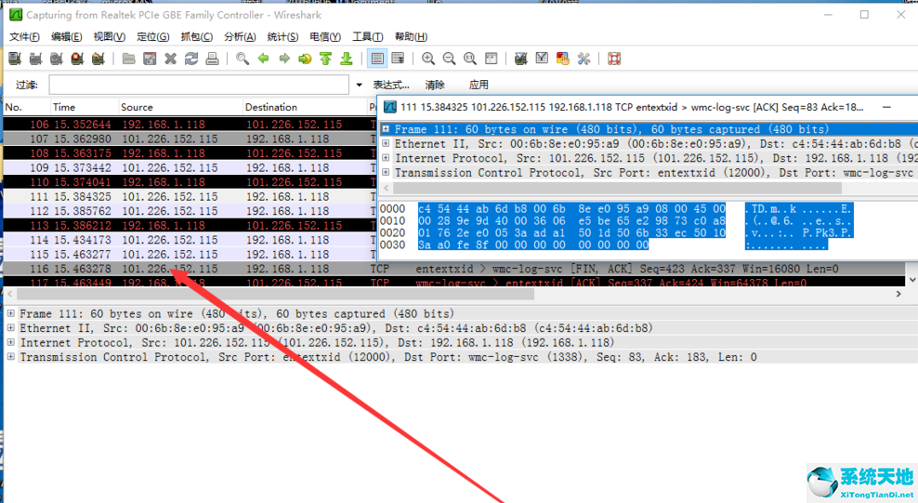Expand Transmission Control Protocol in bottom pane
Screen dimensions: 918x503
pyautogui.click(x=10, y=357)
